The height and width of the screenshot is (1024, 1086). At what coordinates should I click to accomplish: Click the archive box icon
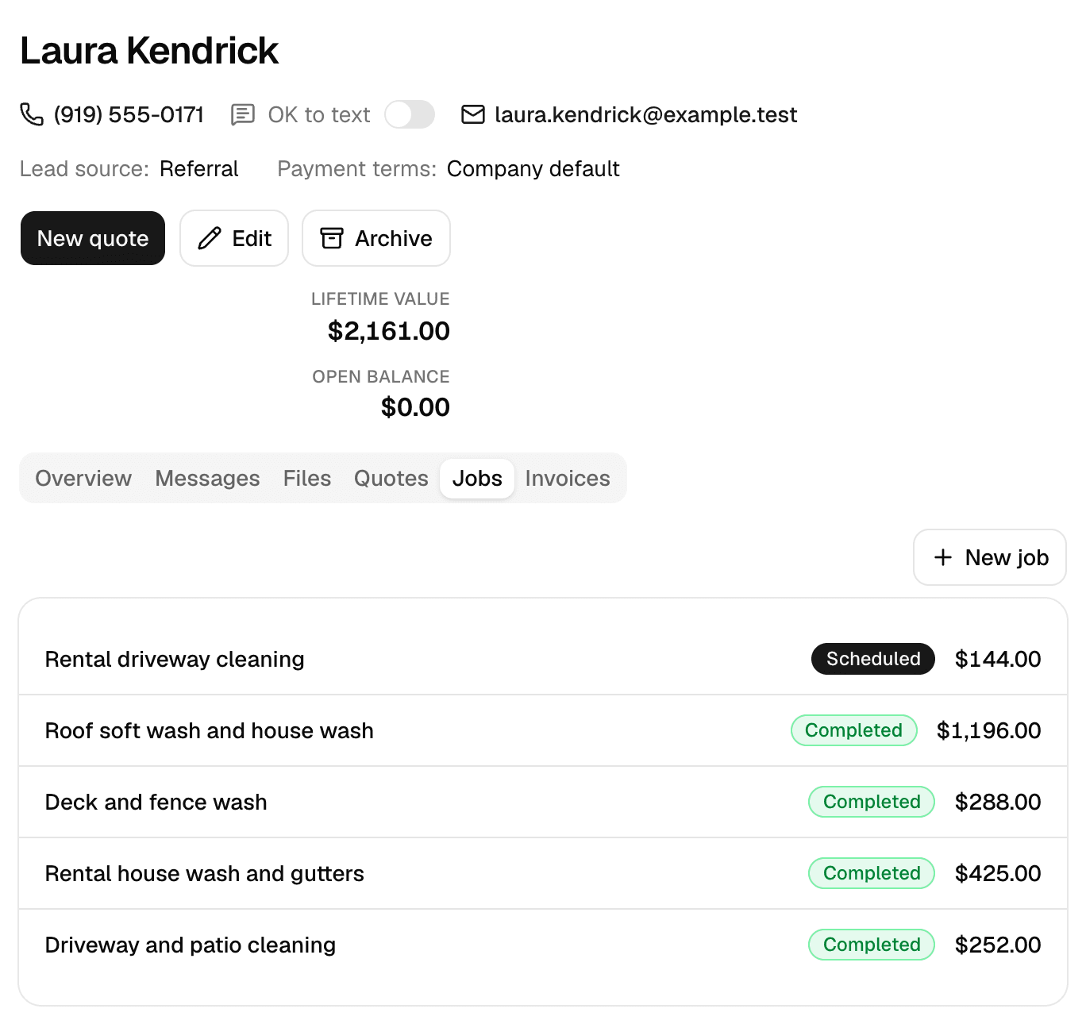point(332,238)
